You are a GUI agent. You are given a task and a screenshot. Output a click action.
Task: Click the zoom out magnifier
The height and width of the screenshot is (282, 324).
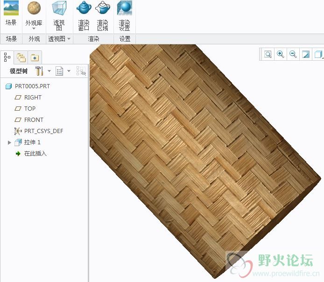tap(293, 54)
